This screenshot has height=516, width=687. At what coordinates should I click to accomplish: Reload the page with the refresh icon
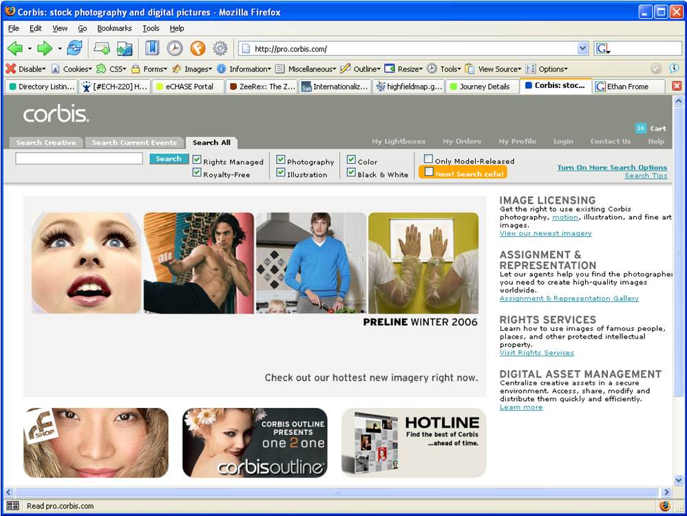point(74,48)
